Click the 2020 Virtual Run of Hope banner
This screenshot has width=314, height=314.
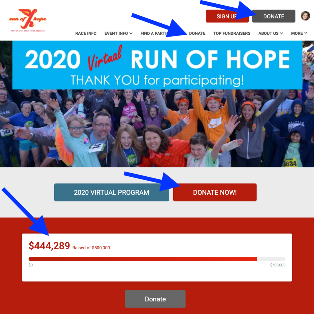157,65
